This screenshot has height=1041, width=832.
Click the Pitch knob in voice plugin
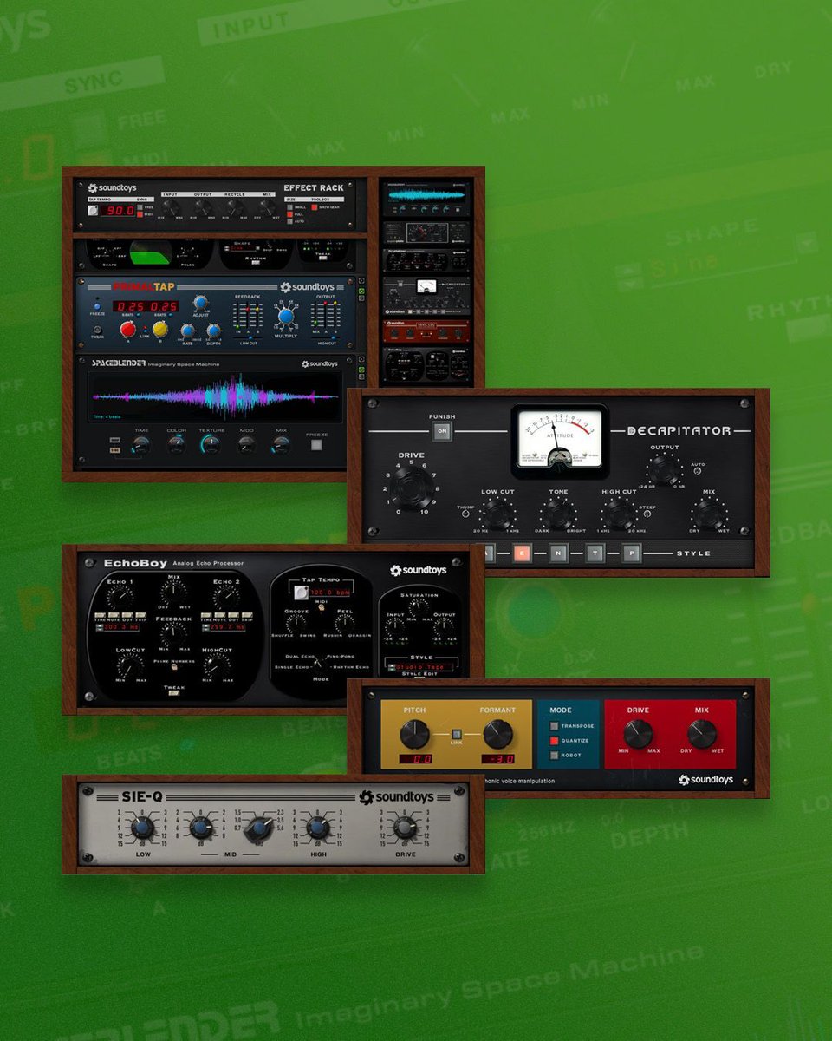414,736
